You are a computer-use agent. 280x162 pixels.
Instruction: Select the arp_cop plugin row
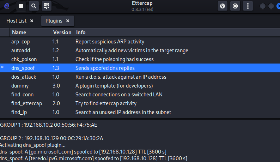pyautogui.click(x=20, y=42)
